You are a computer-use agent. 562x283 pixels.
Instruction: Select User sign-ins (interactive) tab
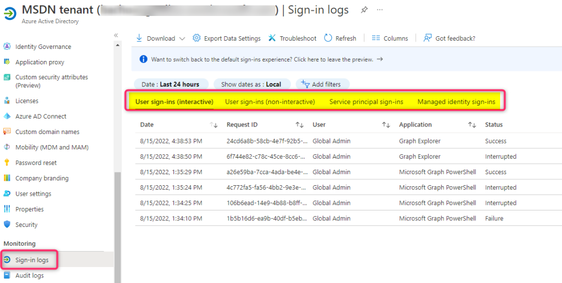click(x=174, y=102)
